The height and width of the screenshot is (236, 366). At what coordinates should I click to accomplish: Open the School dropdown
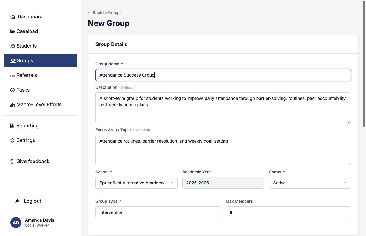point(136,183)
